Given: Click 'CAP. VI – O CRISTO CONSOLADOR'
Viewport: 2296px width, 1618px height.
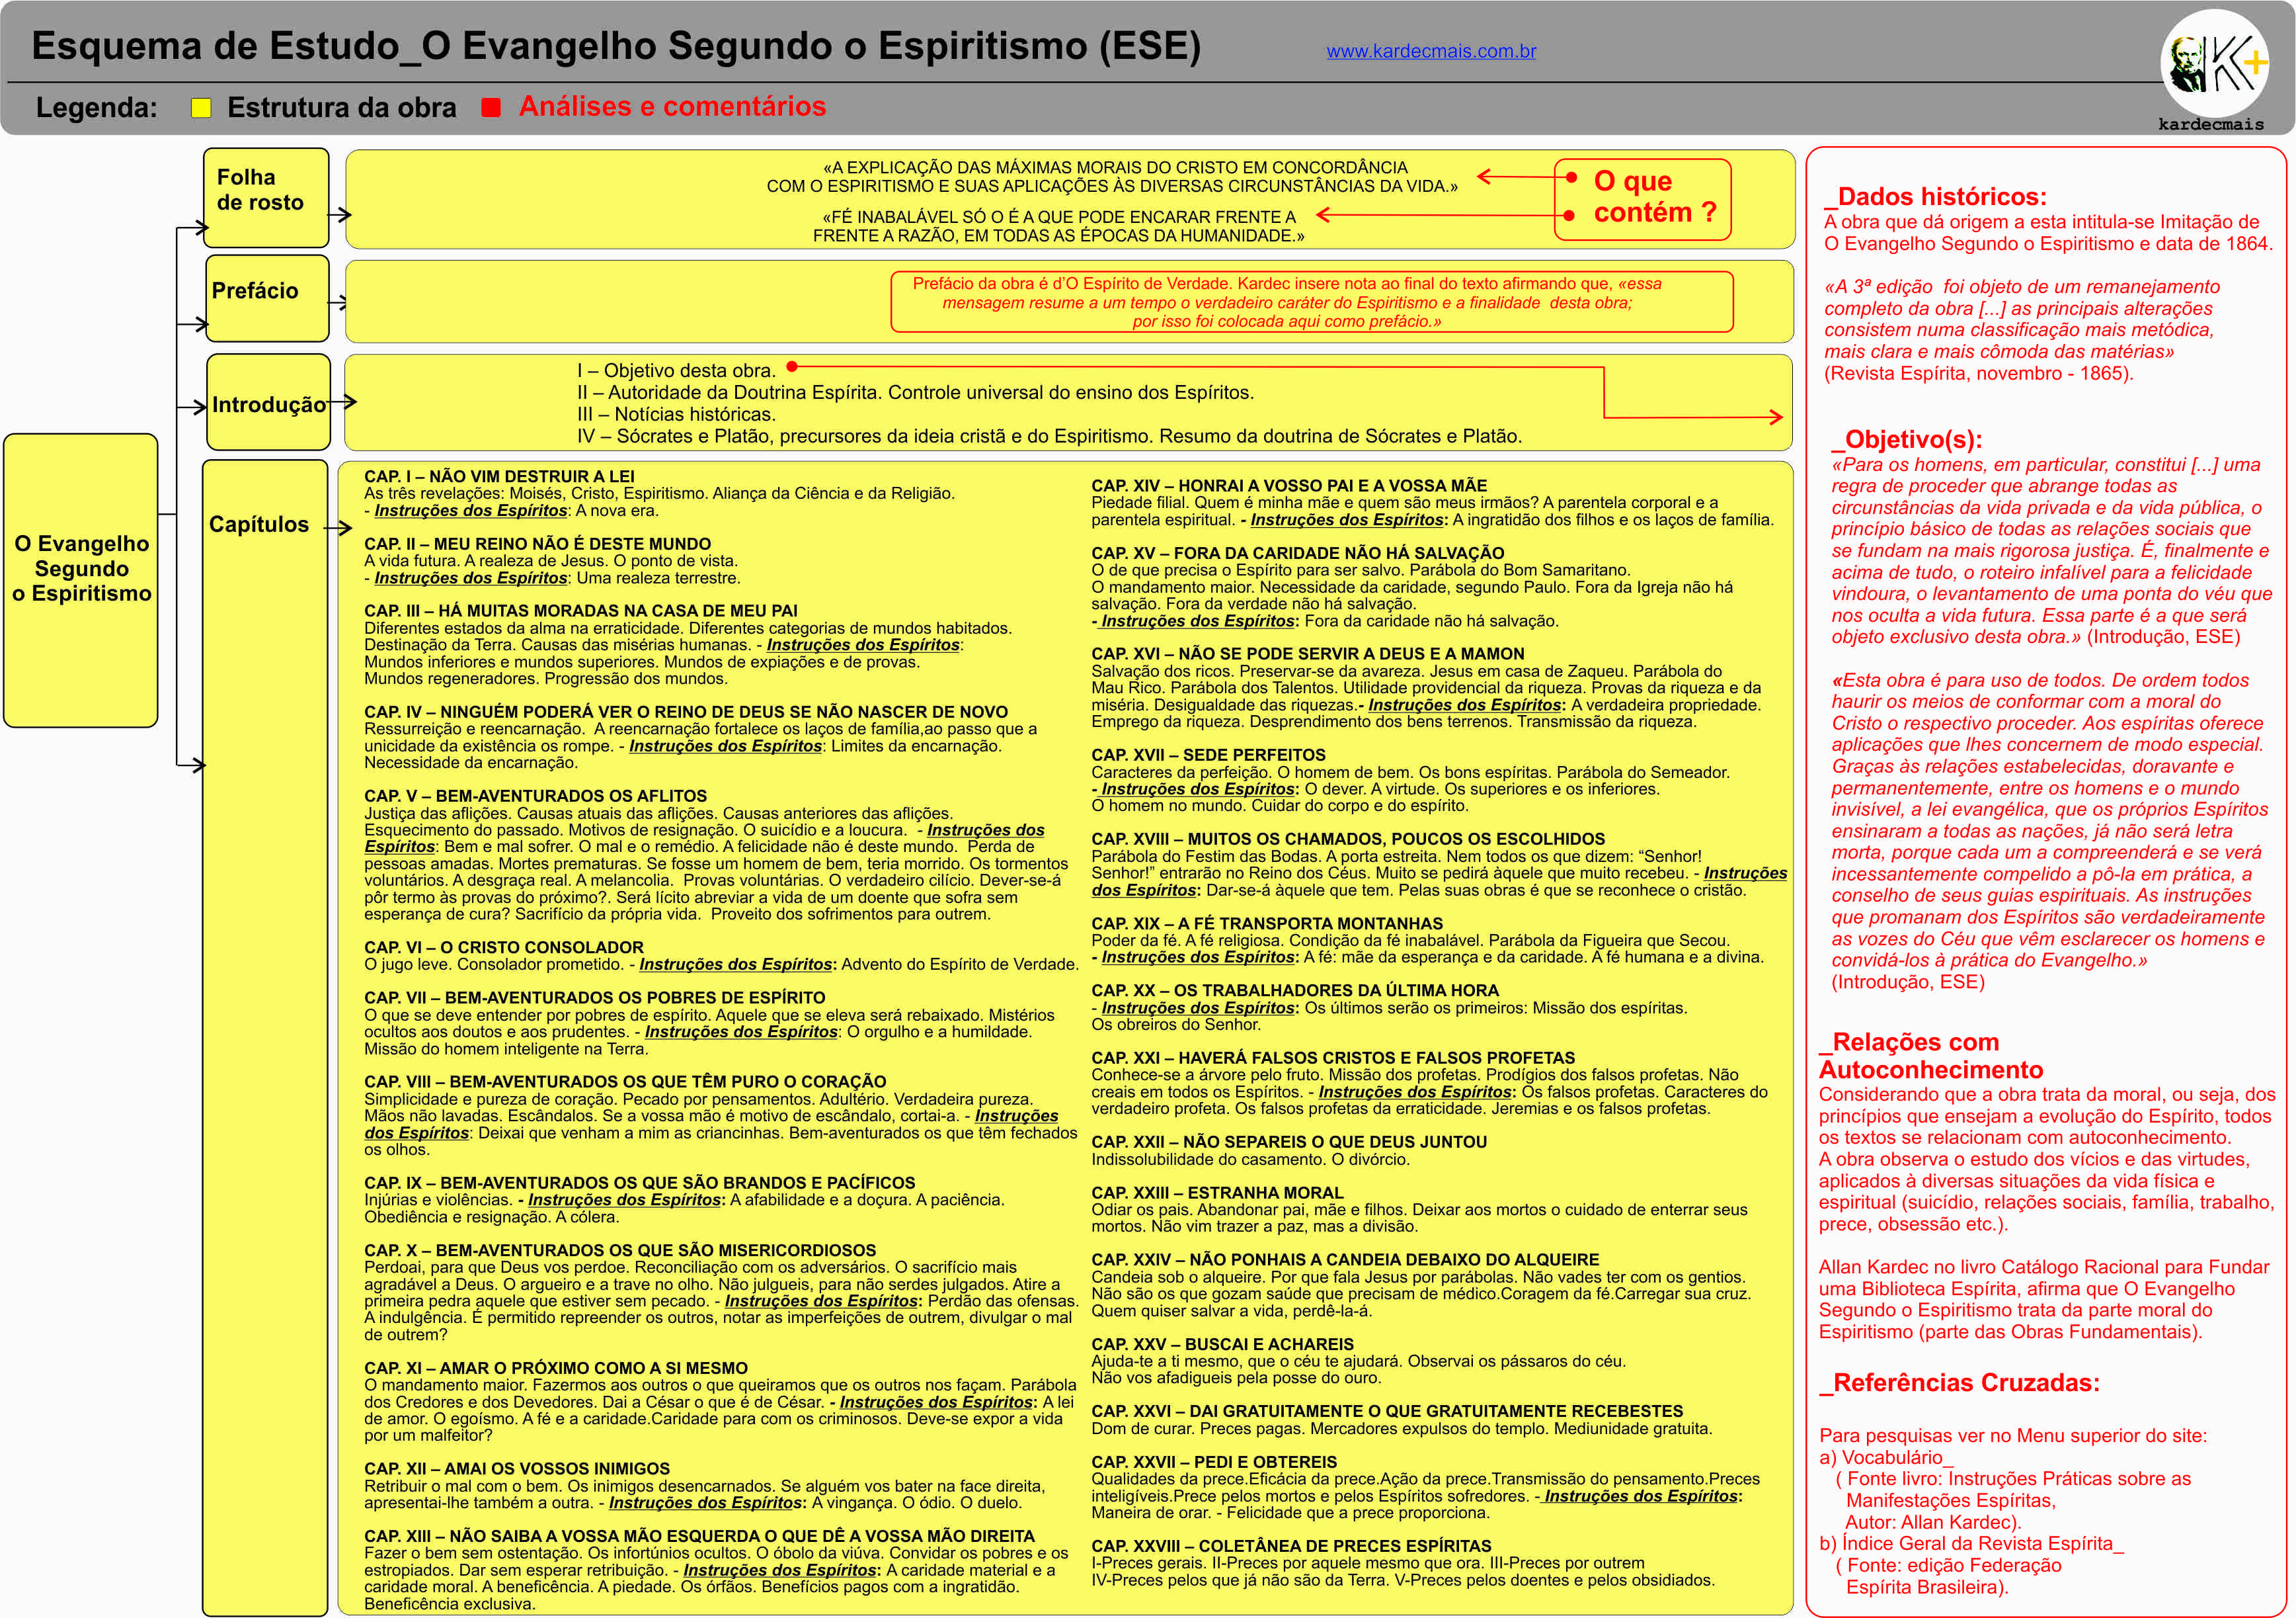Looking at the screenshot, I should (x=504, y=947).
